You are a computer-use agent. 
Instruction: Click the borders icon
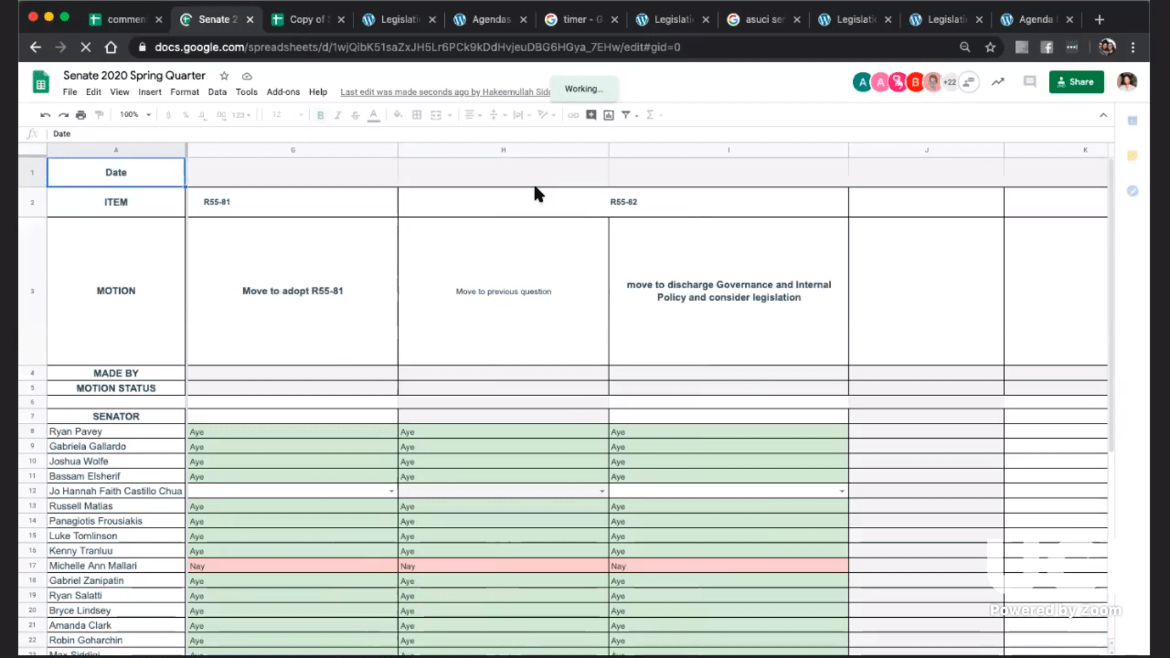(x=417, y=115)
